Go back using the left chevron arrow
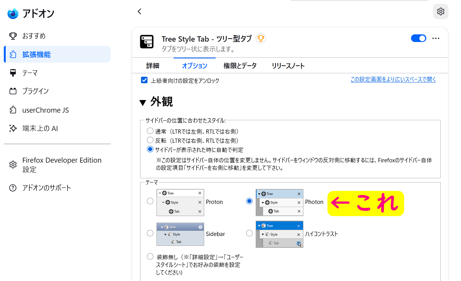Viewport: 461px width, 281px height. (x=140, y=11)
